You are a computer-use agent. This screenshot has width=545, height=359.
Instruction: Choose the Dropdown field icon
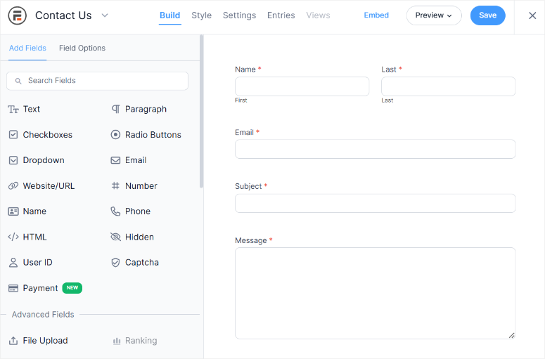pyautogui.click(x=13, y=160)
